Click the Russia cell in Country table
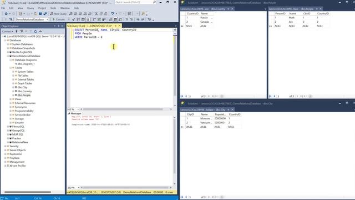 pos(206,17)
